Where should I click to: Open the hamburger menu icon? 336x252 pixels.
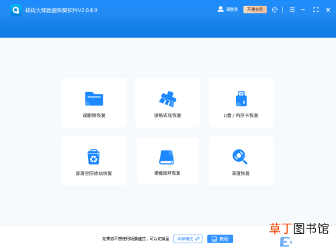292,10
